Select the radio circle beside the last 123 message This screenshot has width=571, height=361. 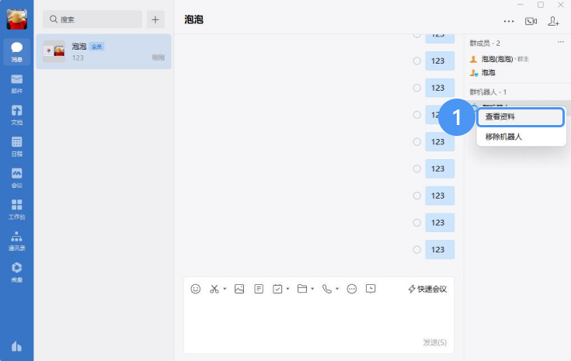click(x=417, y=249)
